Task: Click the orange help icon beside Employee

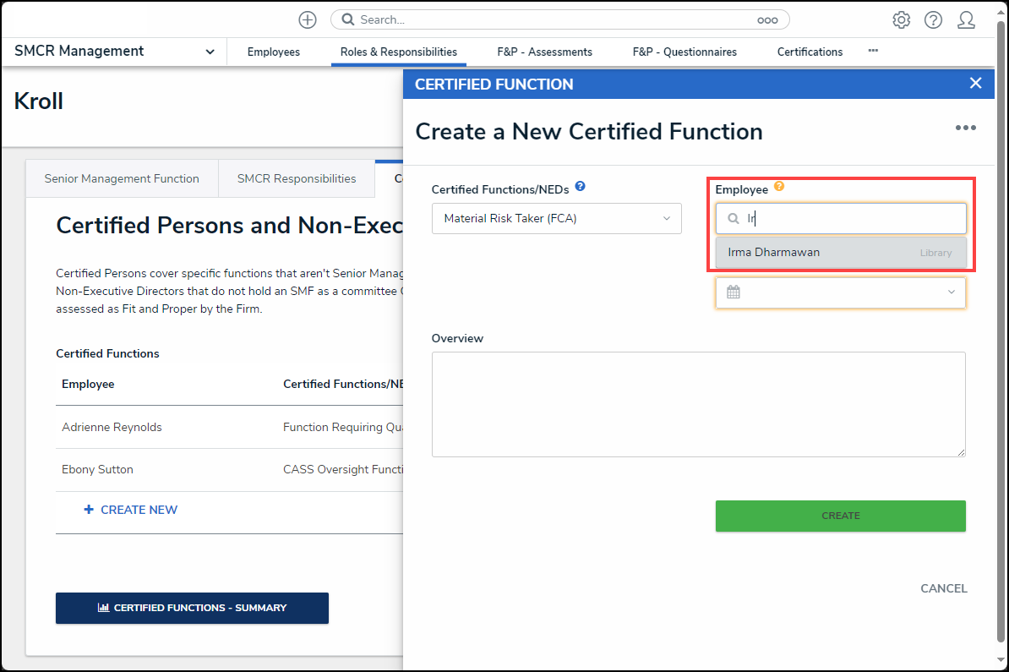Action: tap(779, 187)
